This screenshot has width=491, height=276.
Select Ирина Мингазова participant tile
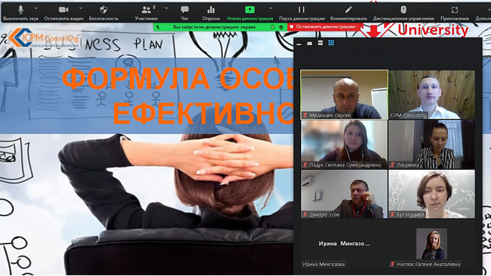(x=344, y=244)
